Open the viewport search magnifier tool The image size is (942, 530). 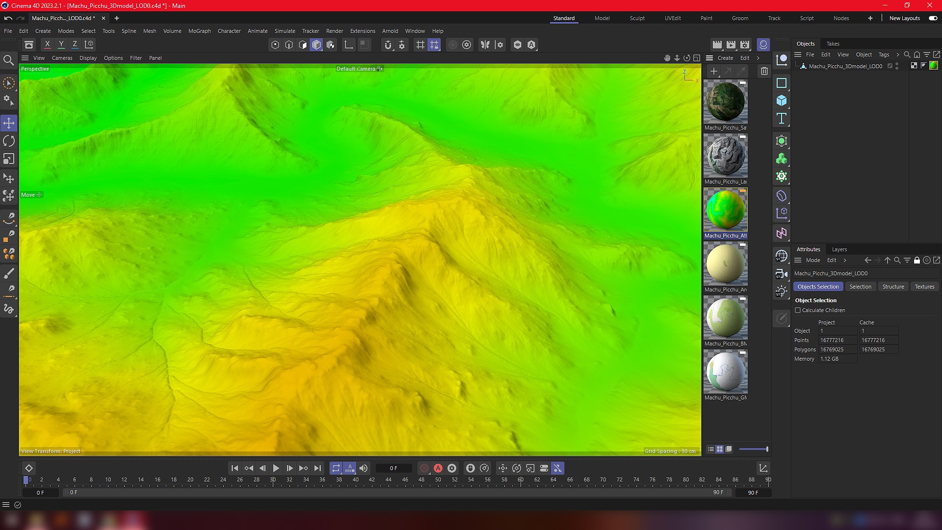tap(8, 60)
